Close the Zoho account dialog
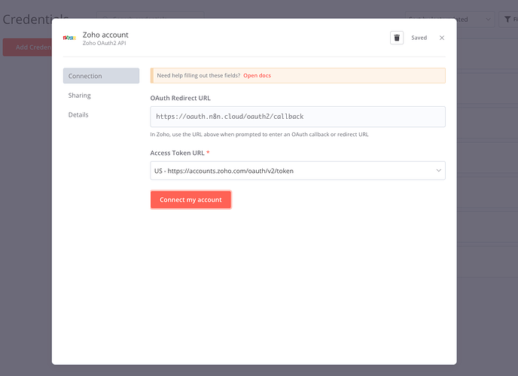 click(x=442, y=38)
